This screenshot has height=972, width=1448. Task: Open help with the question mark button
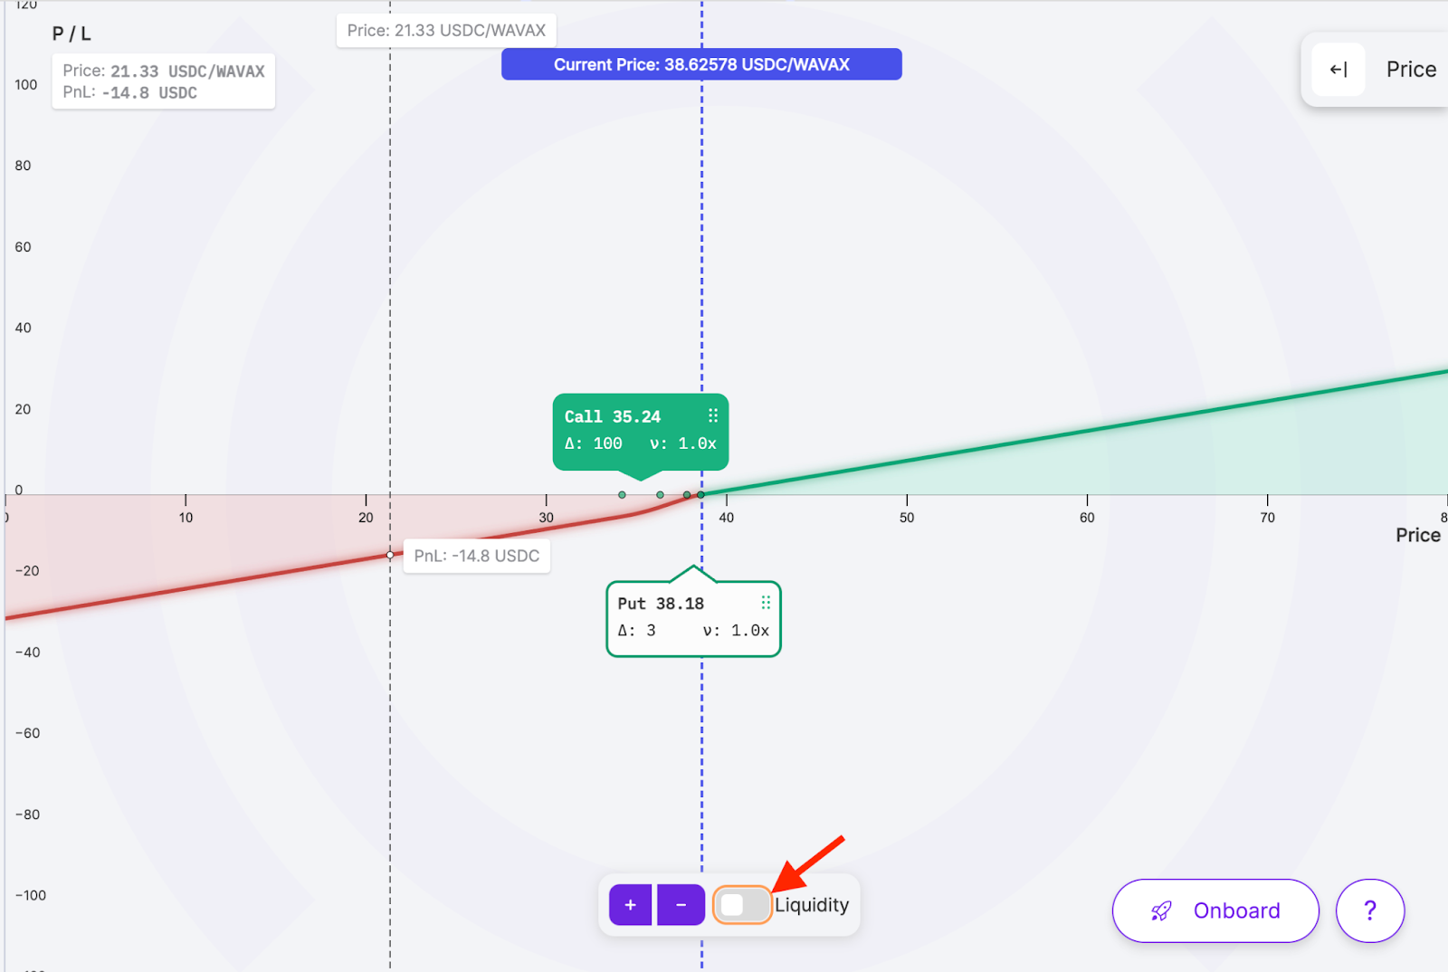[1369, 910]
